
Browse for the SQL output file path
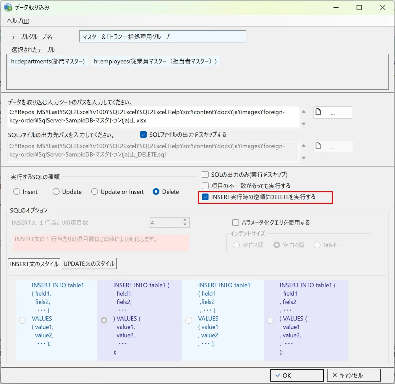pyautogui.click(x=333, y=147)
